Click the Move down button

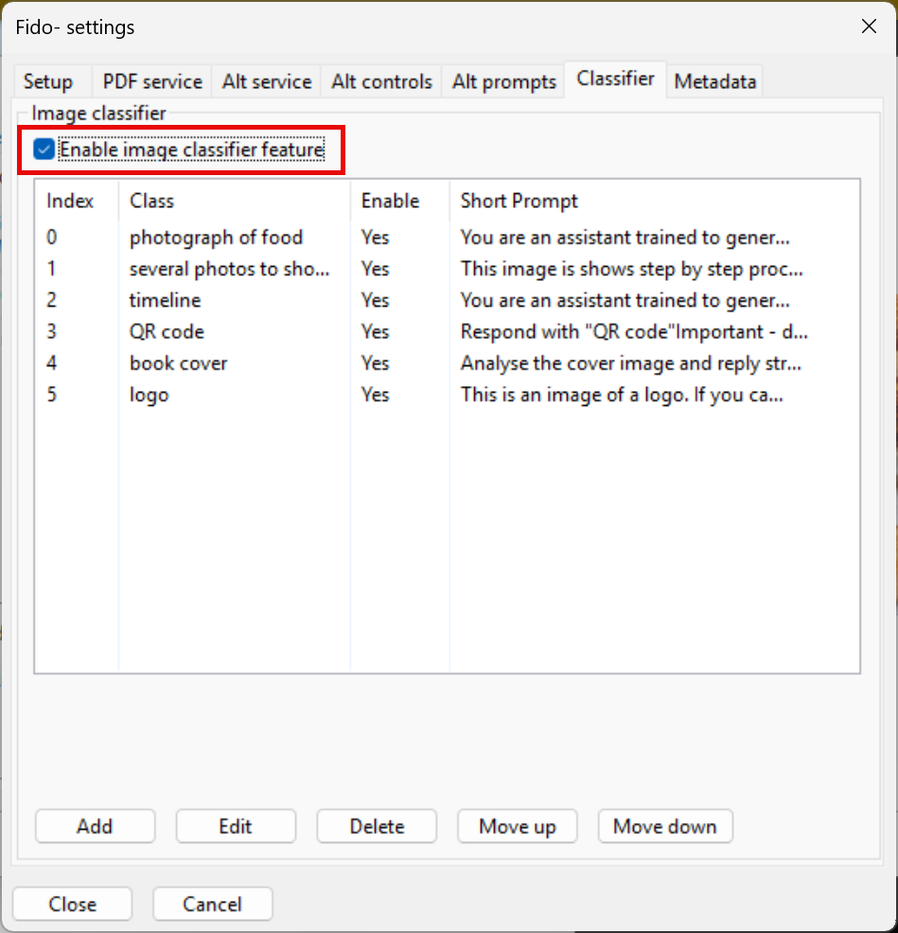665,826
